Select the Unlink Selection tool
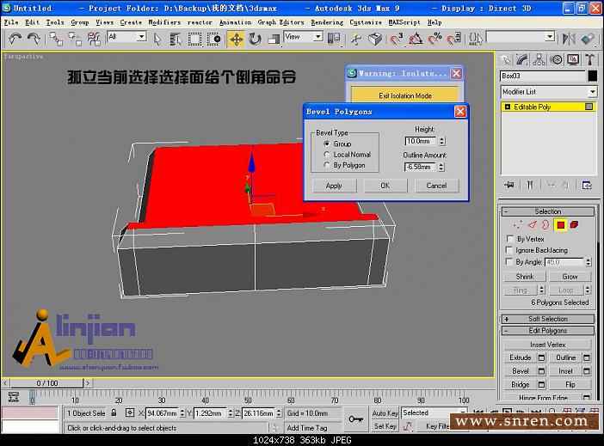The height and width of the screenshot is (446, 604). [x=75, y=39]
